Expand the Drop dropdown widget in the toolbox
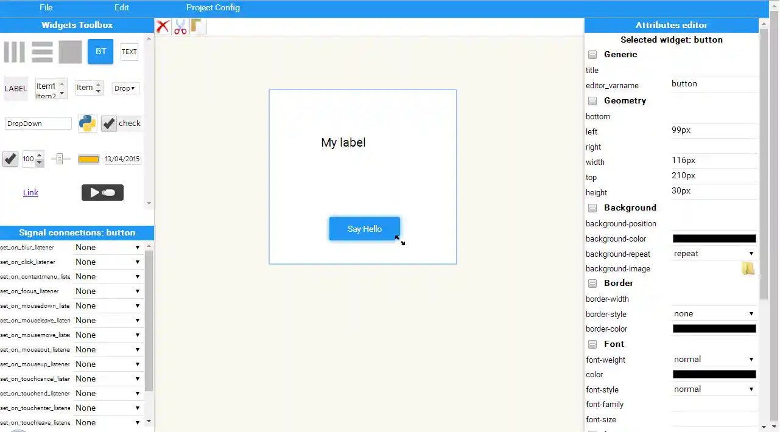Image resolution: width=780 pixels, height=432 pixels. pyautogui.click(x=124, y=88)
